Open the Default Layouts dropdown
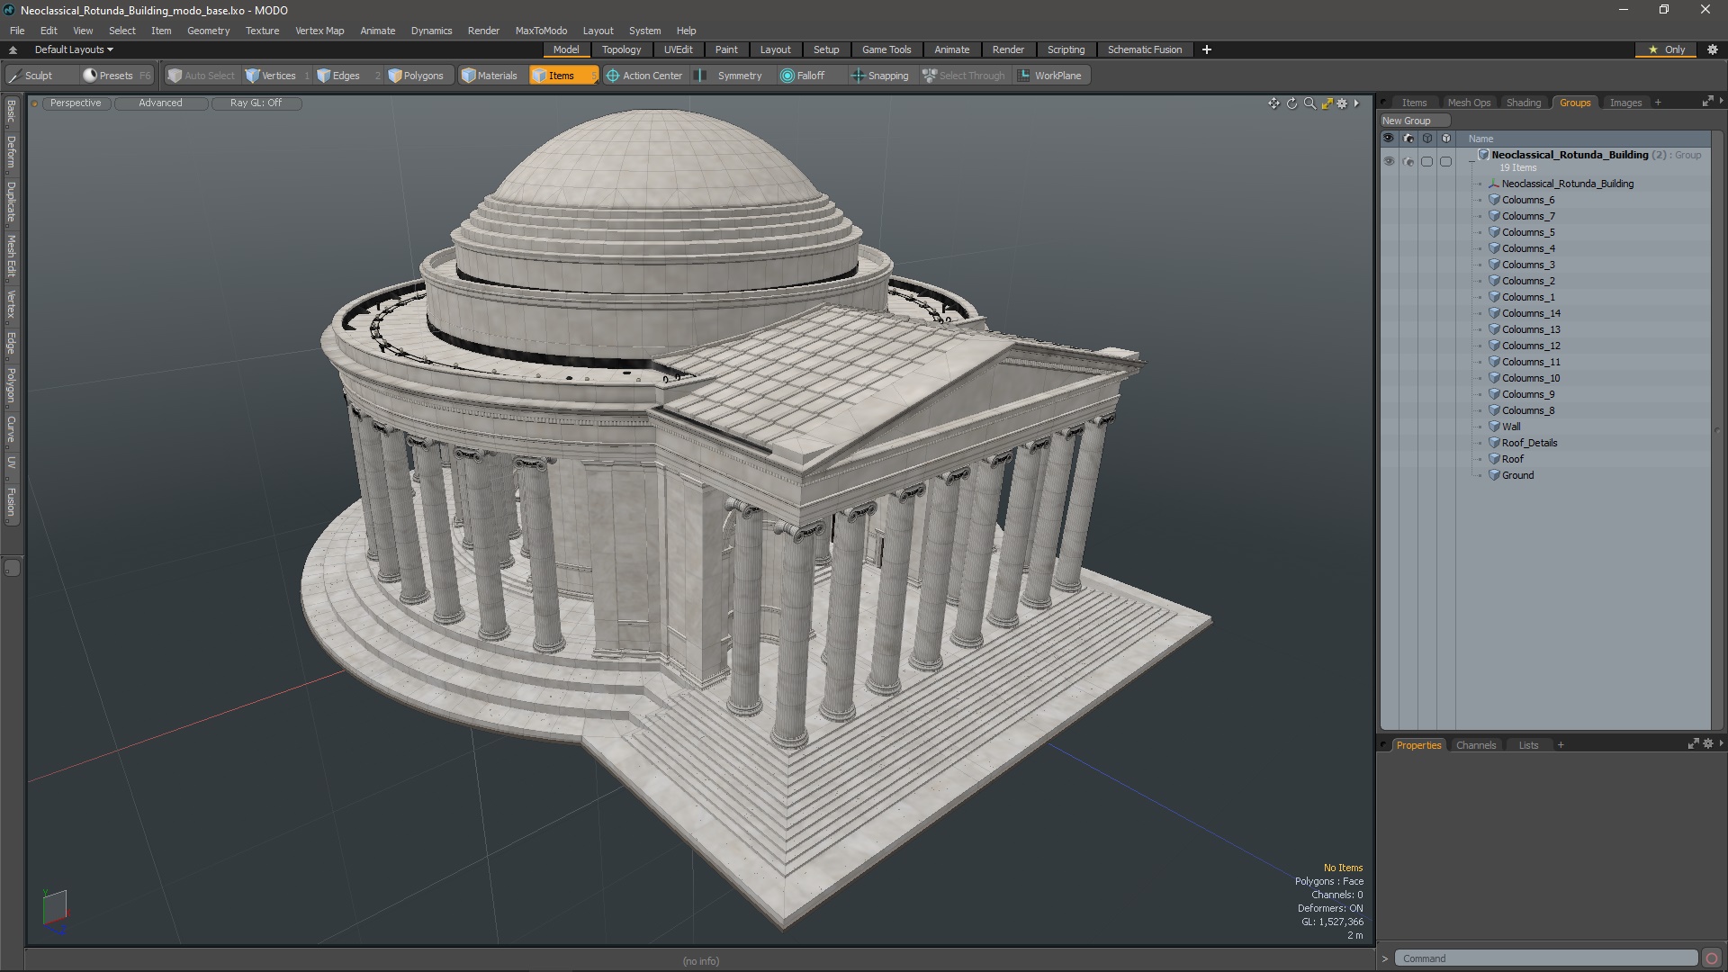This screenshot has width=1728, height=972. 74,49
